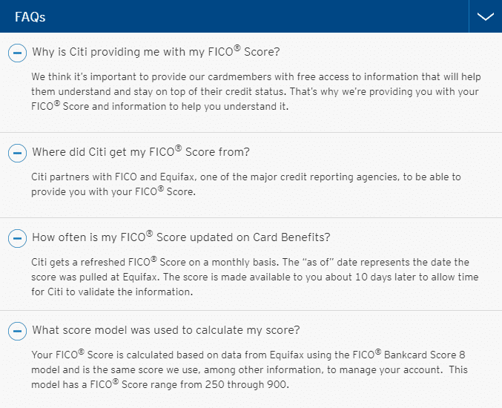Toggle question 'What score model was used'
This screenshot has height=408, width=502.
click(x=166, y=330)
